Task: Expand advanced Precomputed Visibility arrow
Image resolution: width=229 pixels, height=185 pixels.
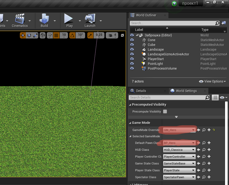Action: [x=176, y=117]
